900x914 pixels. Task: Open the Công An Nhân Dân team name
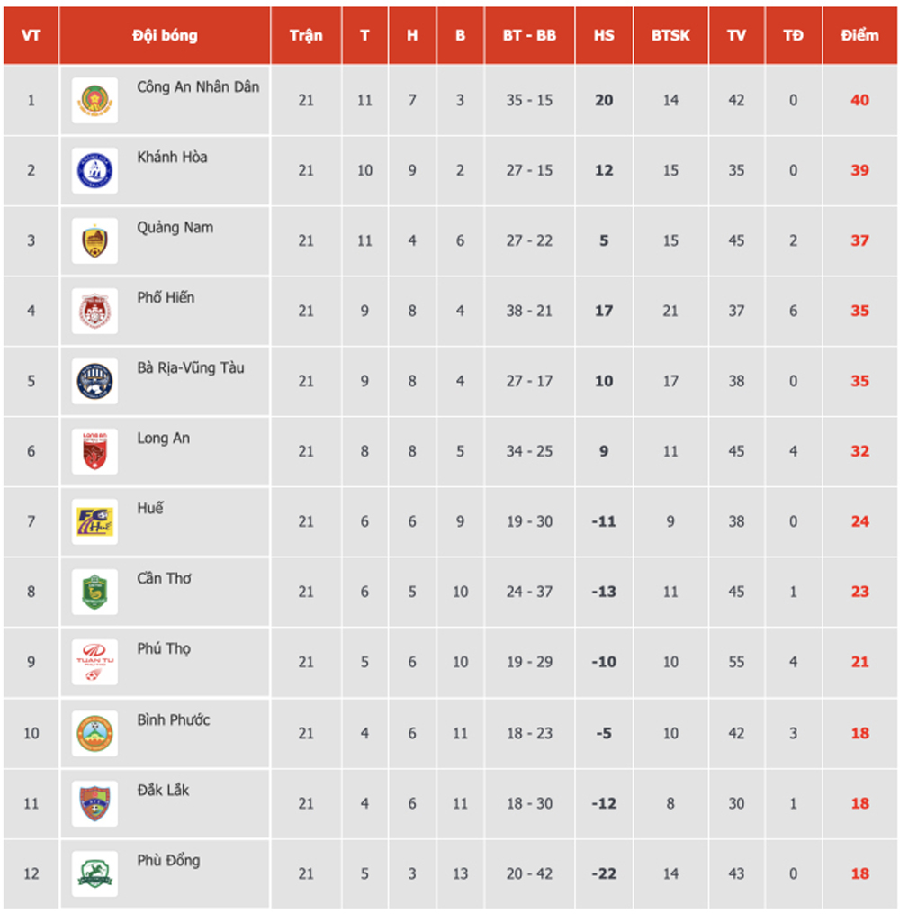198,86
